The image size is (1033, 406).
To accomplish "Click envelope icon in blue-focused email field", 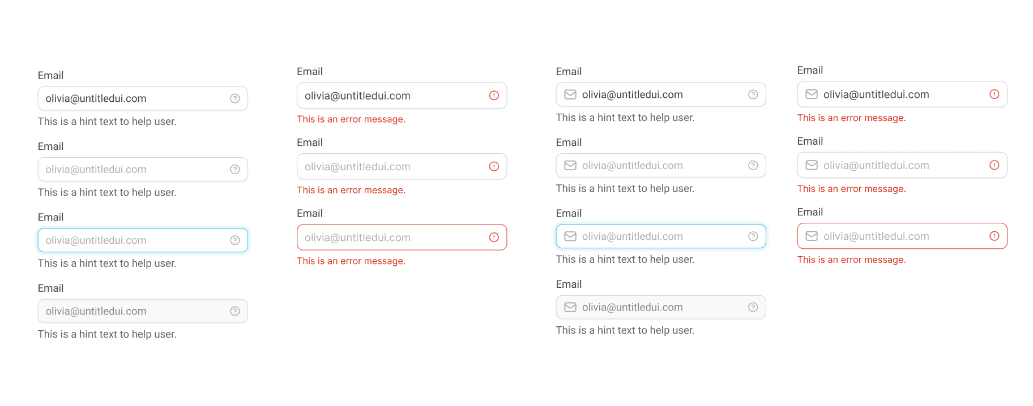I will click(570, 236).
